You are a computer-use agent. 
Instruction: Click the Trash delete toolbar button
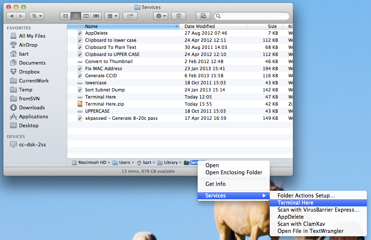[179, 16]
